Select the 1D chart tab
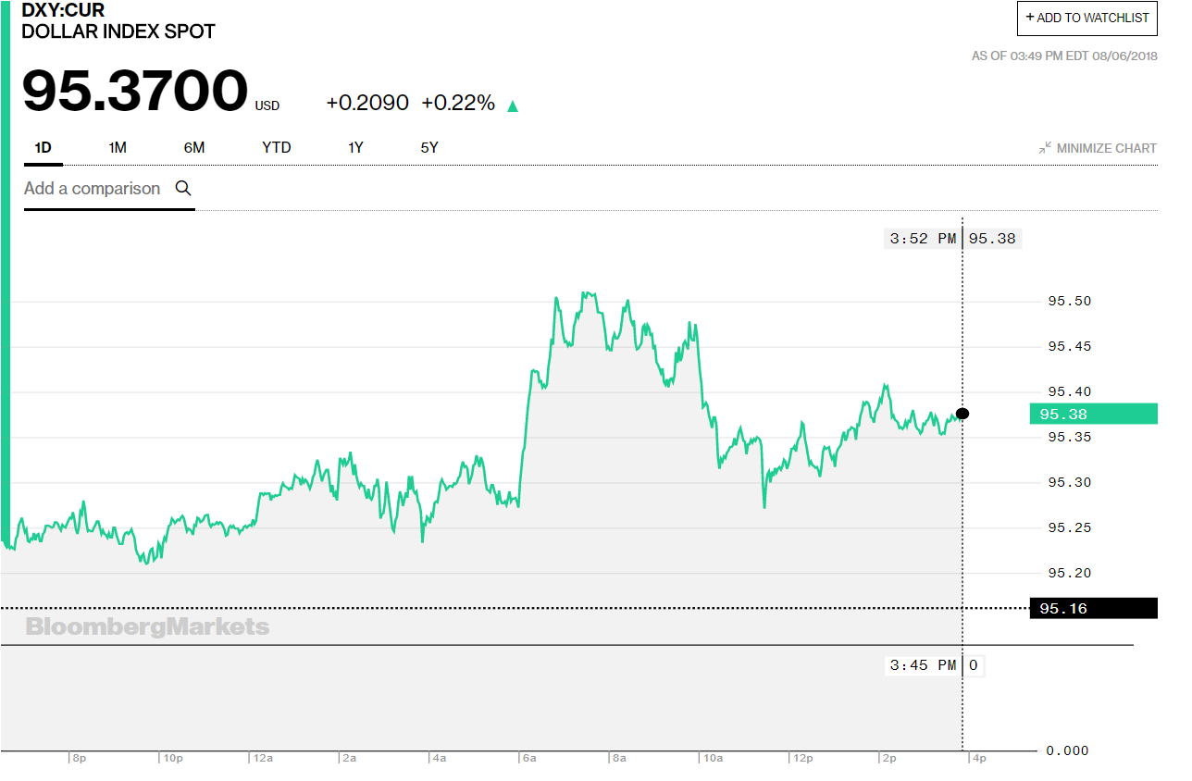This screenshot has width=1192, height=781. coord(43,147)
